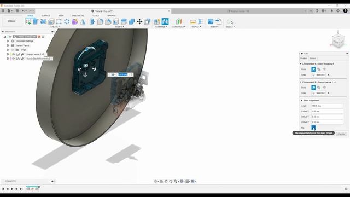Clear Component 2 snap selection

coord(328,93)
